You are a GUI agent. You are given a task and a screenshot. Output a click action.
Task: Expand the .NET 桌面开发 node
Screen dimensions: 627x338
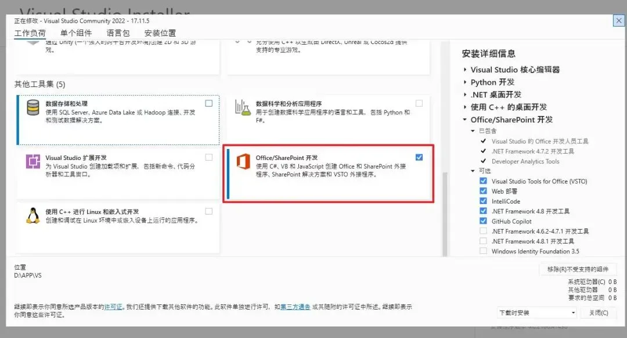[464, 95]
